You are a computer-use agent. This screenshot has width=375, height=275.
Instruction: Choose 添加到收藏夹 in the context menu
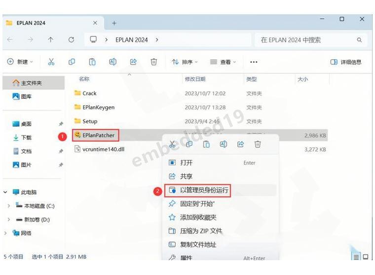[x=221, y=217]
